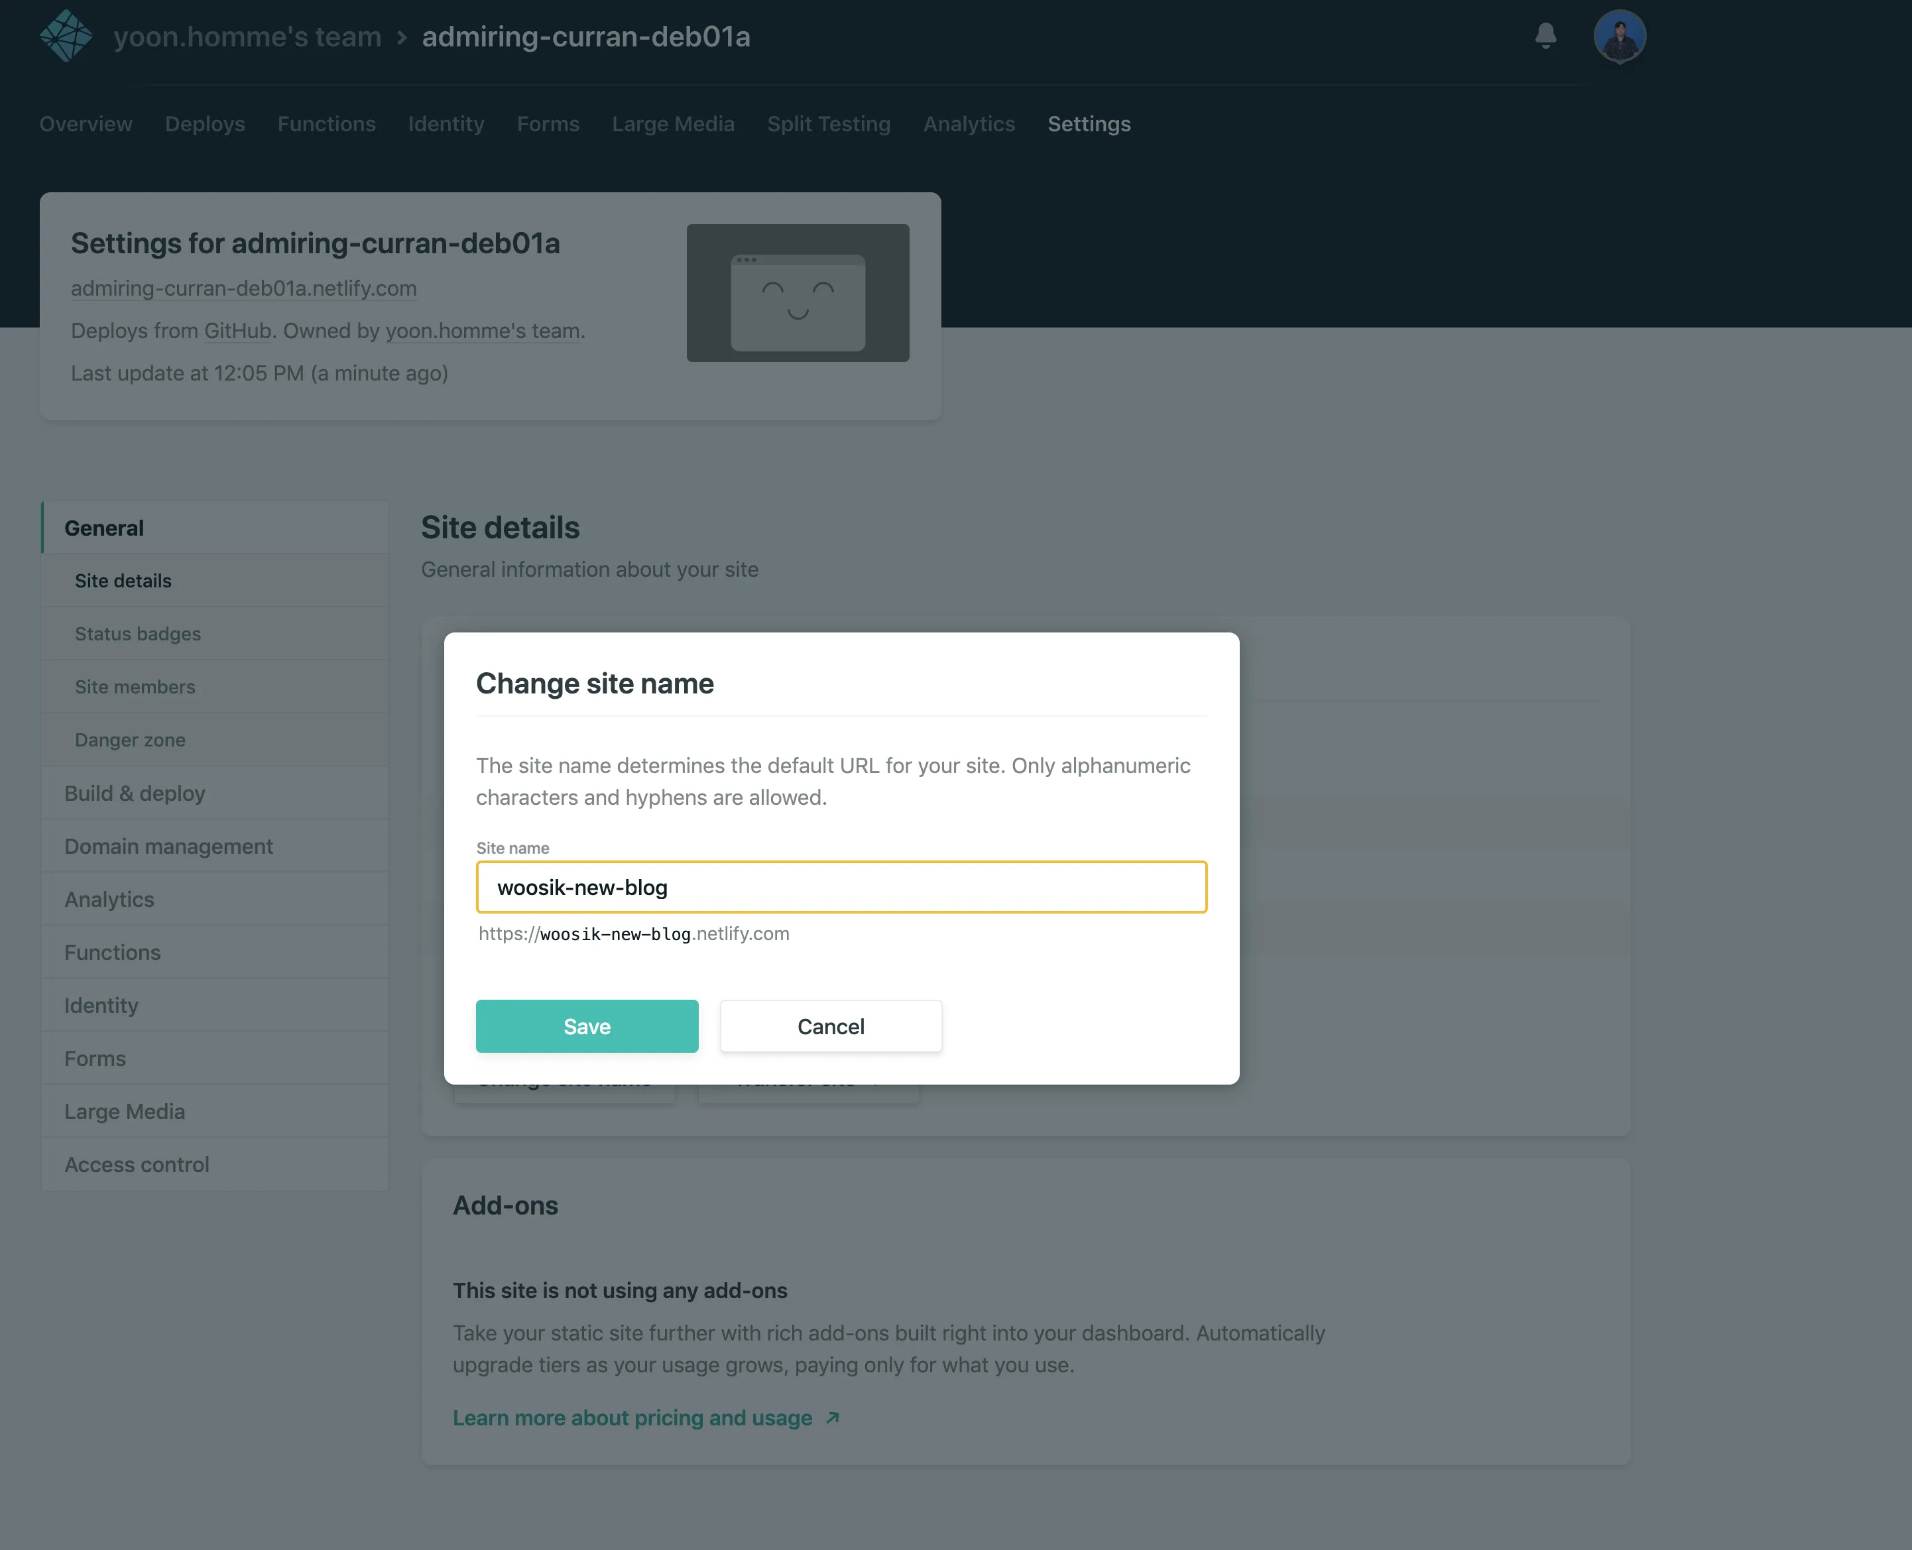Expand Access control sidebar section
Screen dimensions: 1912x1550
coord(137,1164)
